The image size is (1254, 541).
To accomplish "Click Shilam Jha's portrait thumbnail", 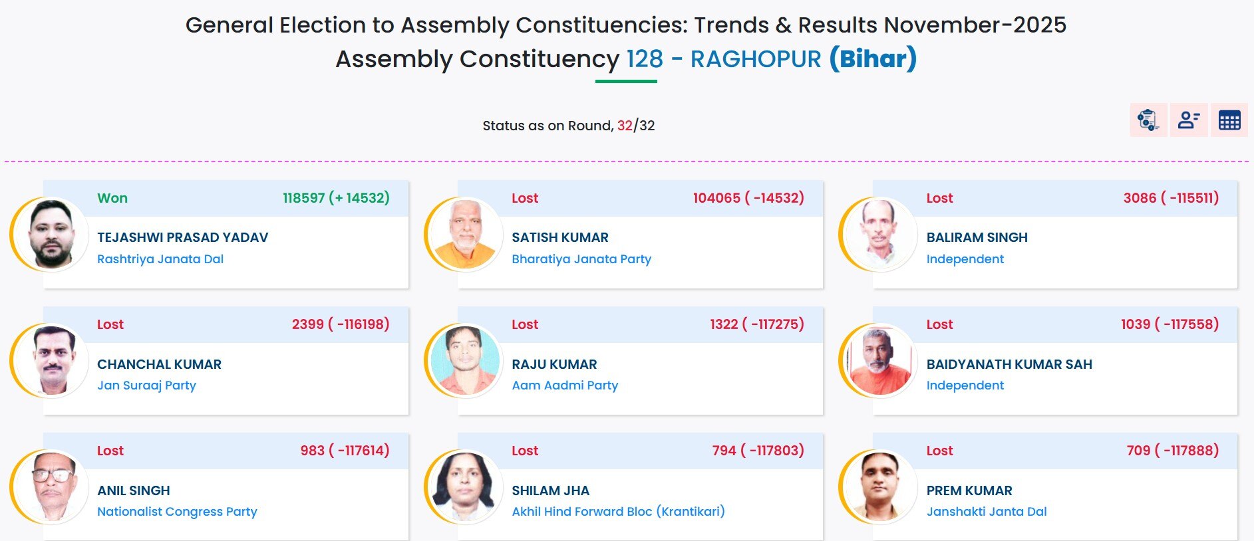I will [x=466, y=487].
